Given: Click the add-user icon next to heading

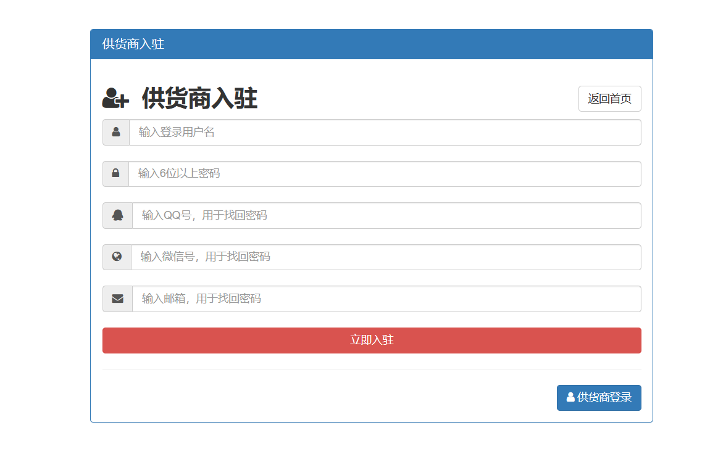Looking at the screenshot, I should click(x=115, y=98).
